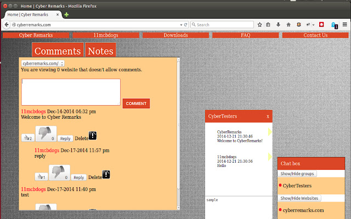Open the FAQ navigation menu item
The width and height of the screenshot is (351, 219).
click(246, 36)
